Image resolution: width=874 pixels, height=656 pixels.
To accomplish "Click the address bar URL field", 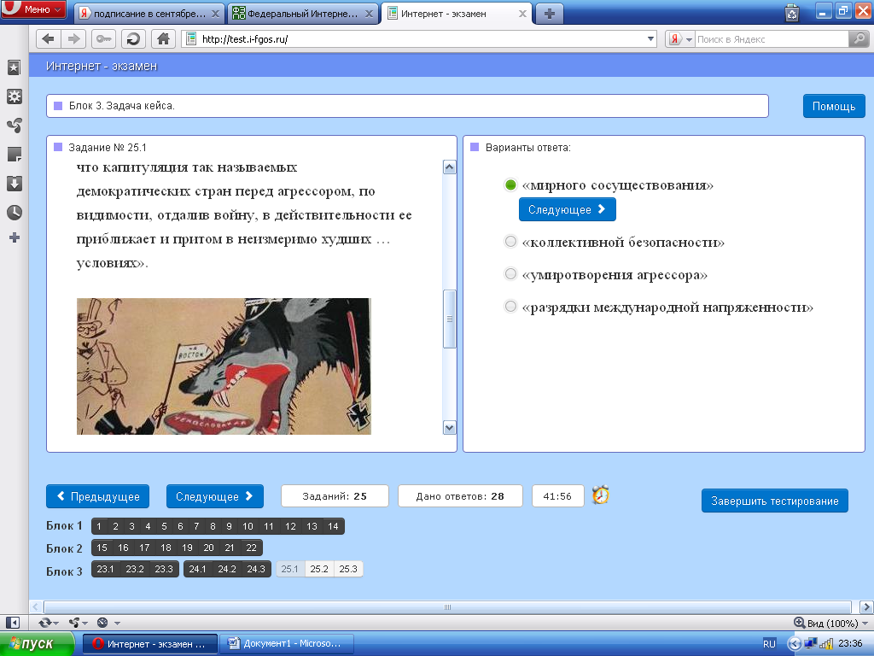I will click(421, 39).
